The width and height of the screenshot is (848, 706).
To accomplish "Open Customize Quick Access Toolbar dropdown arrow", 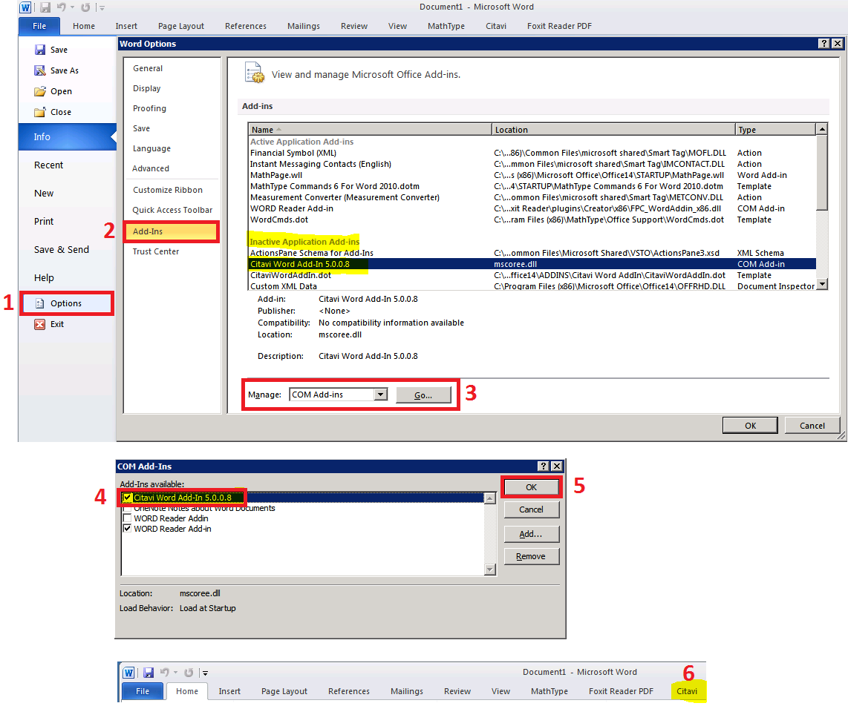I will 102,8.
